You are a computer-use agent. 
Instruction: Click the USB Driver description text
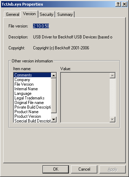(x=73, y=37)
